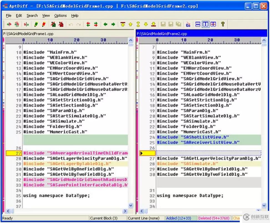Click the grayed redo arrow icon
The width and height of the screenshot is (270, 223).
coord(79,25)
